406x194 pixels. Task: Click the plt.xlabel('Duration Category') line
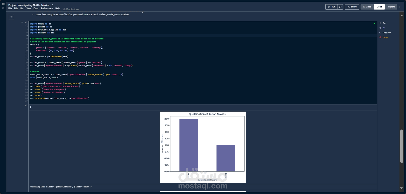pyautogui.click(x=48, y=89)
